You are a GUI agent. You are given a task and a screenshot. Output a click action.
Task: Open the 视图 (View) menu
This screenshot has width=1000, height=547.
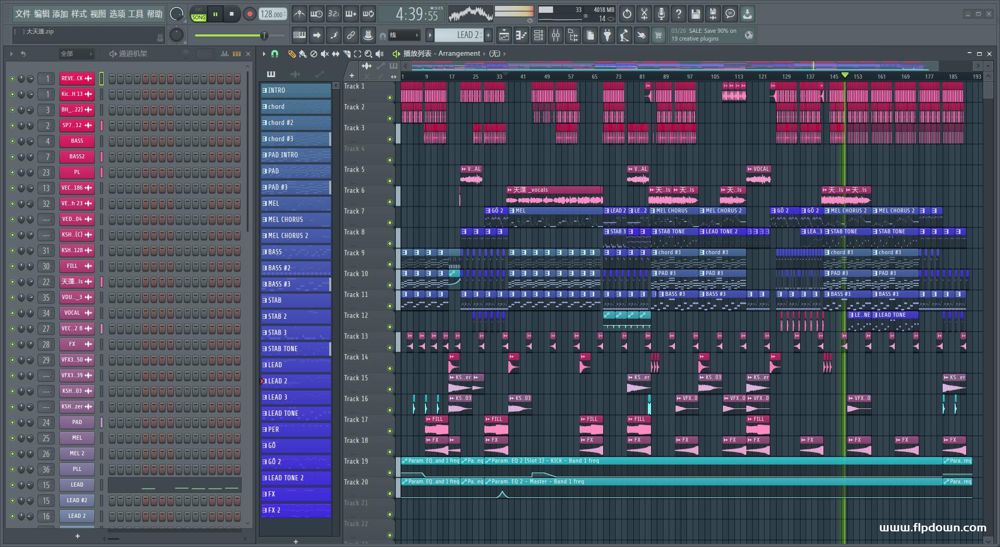[x=98, y=14]
